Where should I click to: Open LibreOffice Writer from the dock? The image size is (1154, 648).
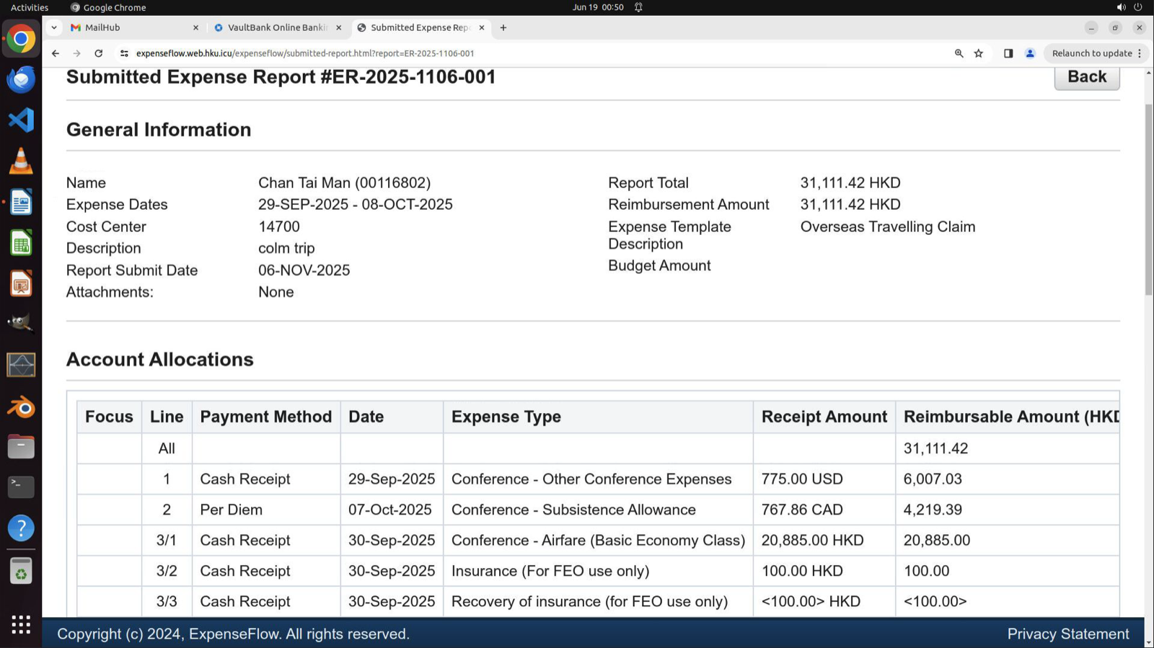(21, 202)
